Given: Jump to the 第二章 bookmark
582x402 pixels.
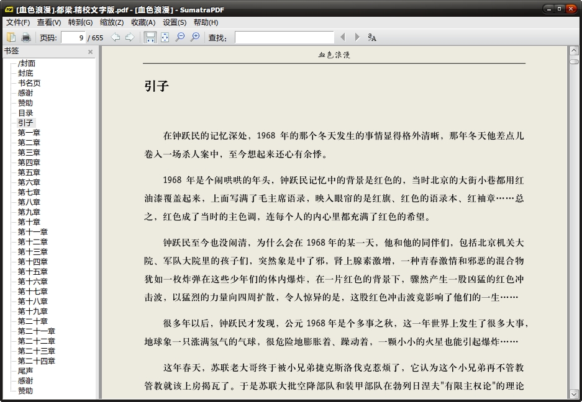Looking at the screenshot, I should click(x=29, y=143).
